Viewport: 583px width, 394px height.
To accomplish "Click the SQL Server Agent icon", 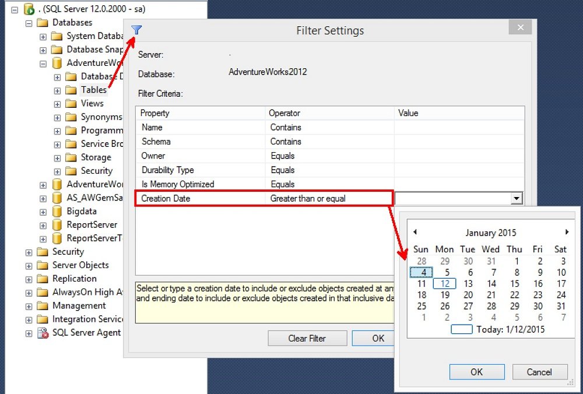I will 43,333.
